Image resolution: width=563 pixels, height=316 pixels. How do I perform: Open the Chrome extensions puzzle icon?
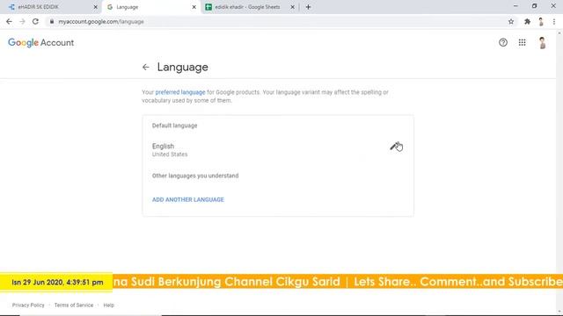point(527,21)
